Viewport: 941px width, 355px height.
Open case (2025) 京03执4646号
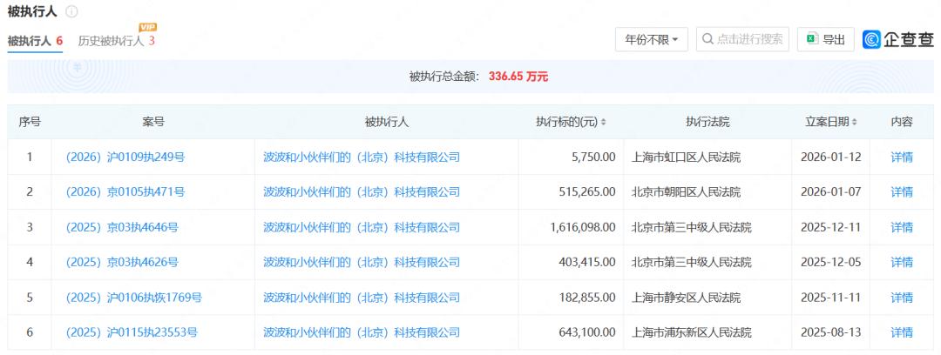click(x=123, y=227)
